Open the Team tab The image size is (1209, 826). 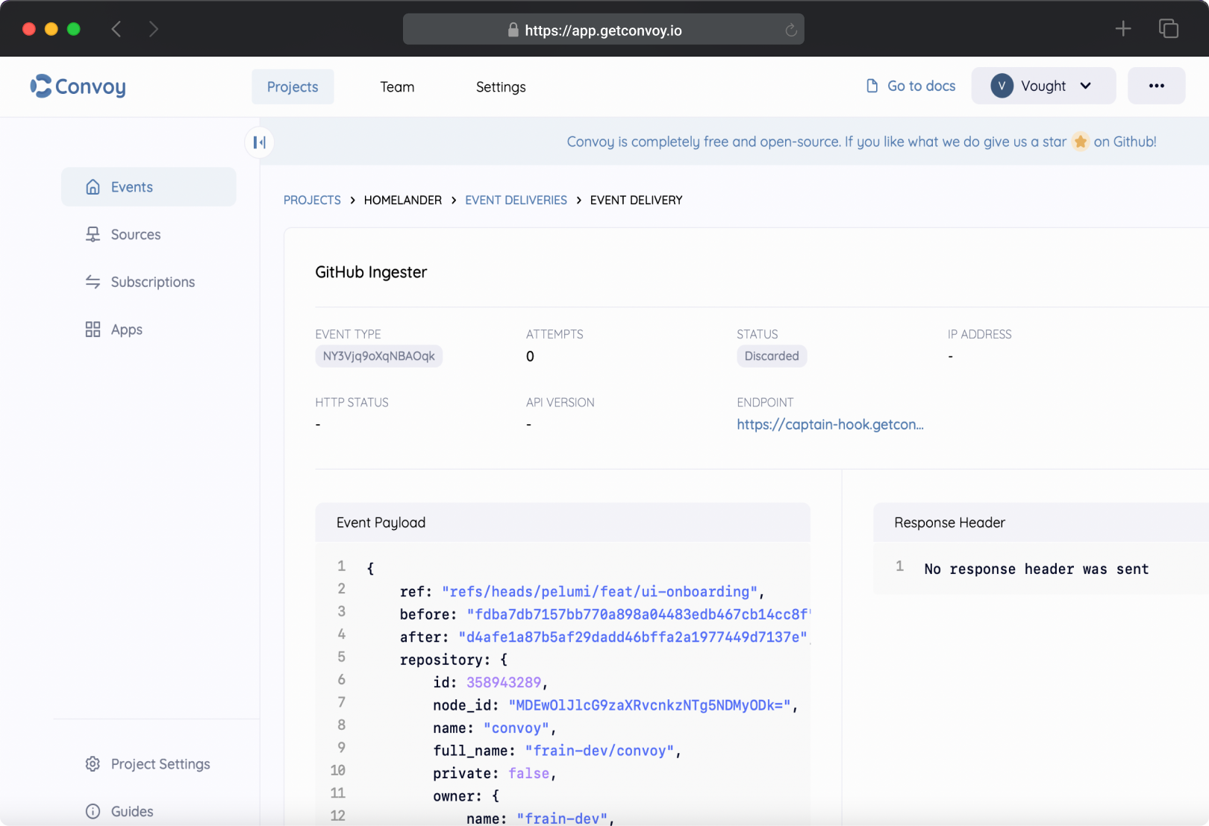point(397,87)
